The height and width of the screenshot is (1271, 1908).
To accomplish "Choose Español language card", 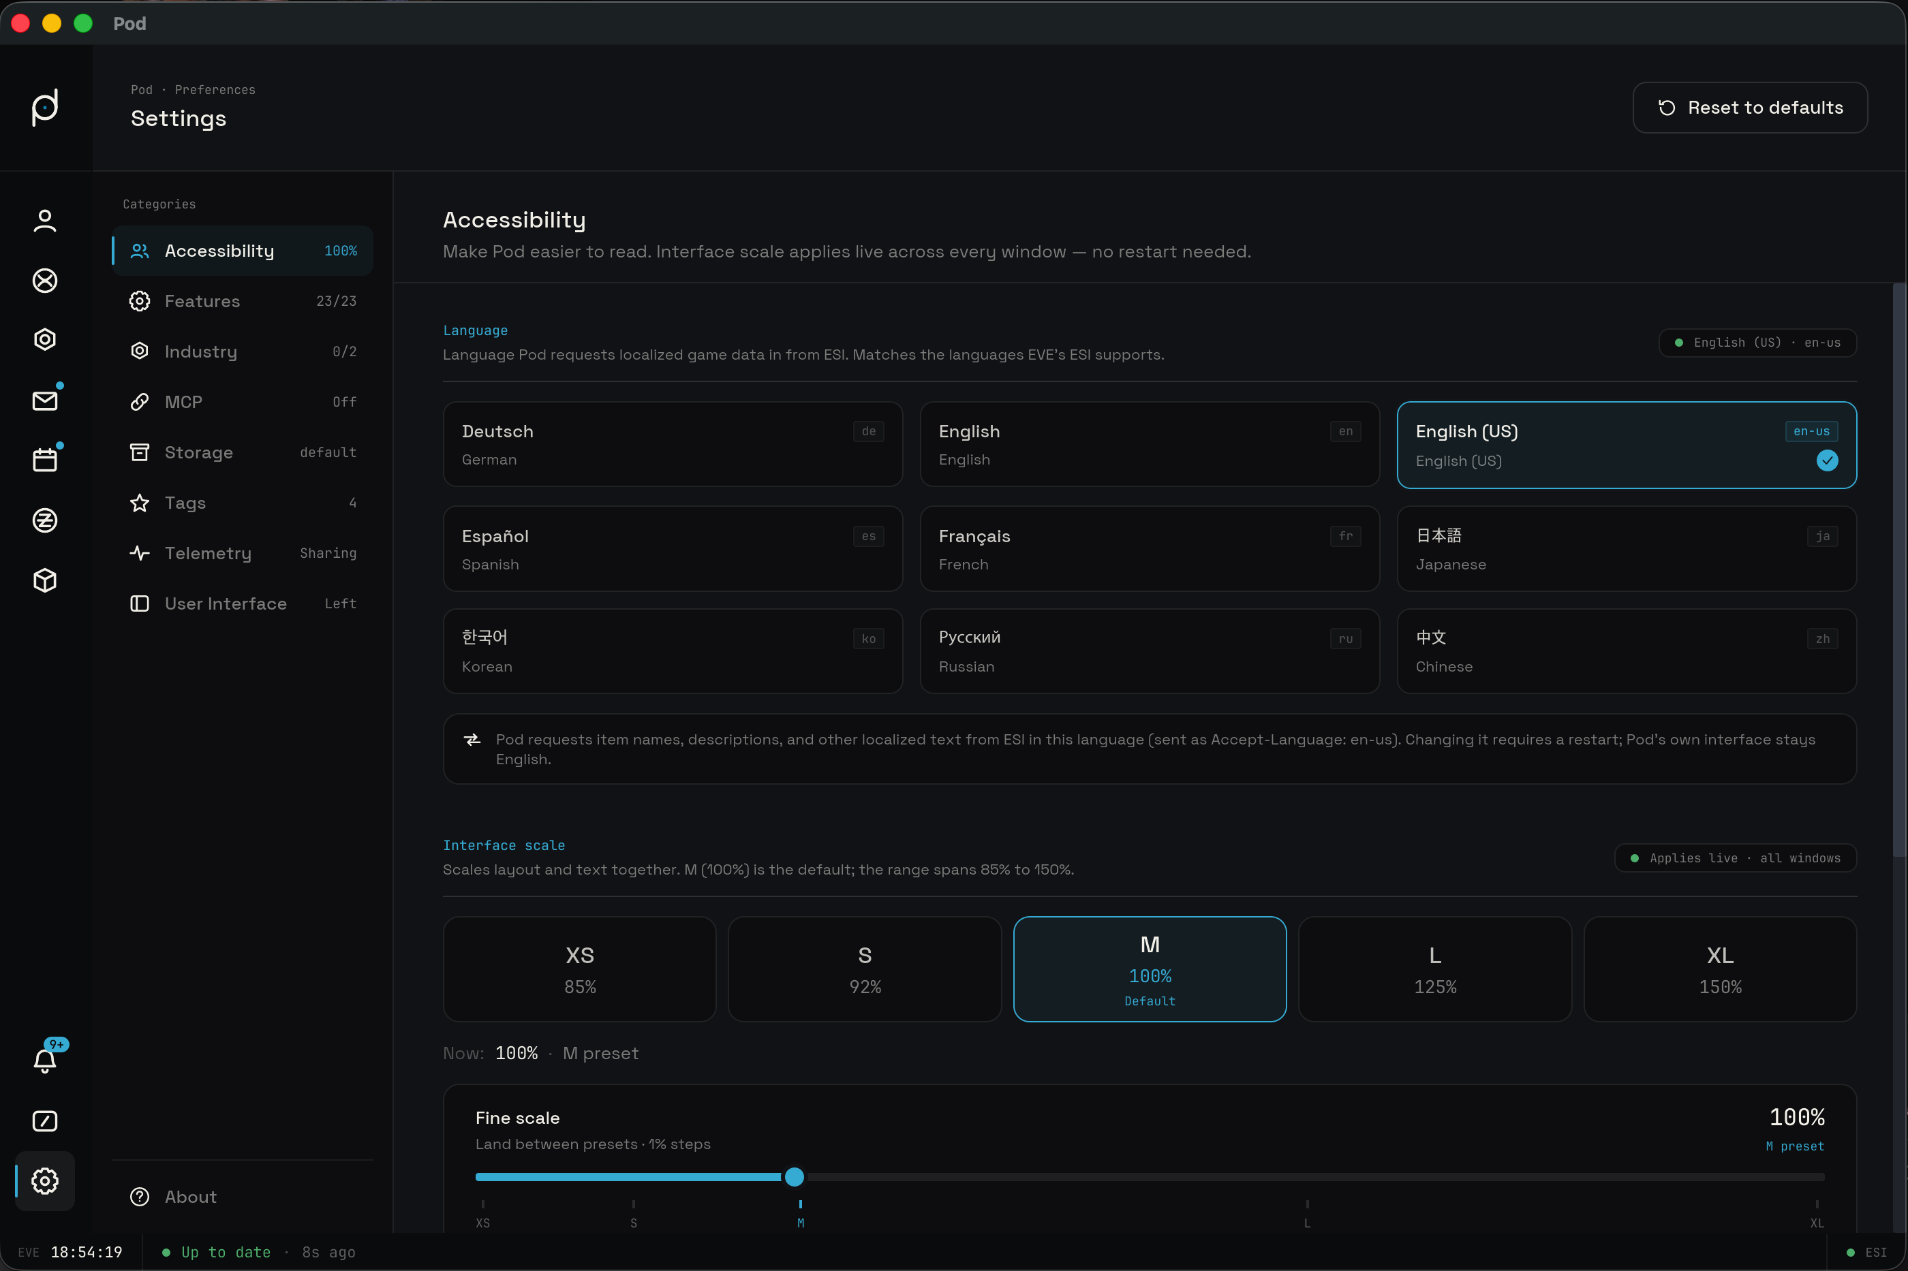I will pos(673,549).
